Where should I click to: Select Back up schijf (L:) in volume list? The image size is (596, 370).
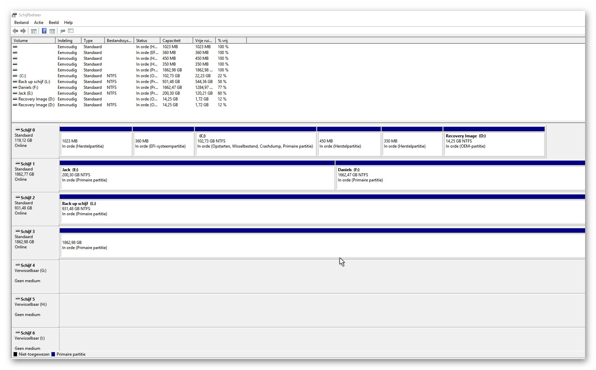click(x=34, y=82)
